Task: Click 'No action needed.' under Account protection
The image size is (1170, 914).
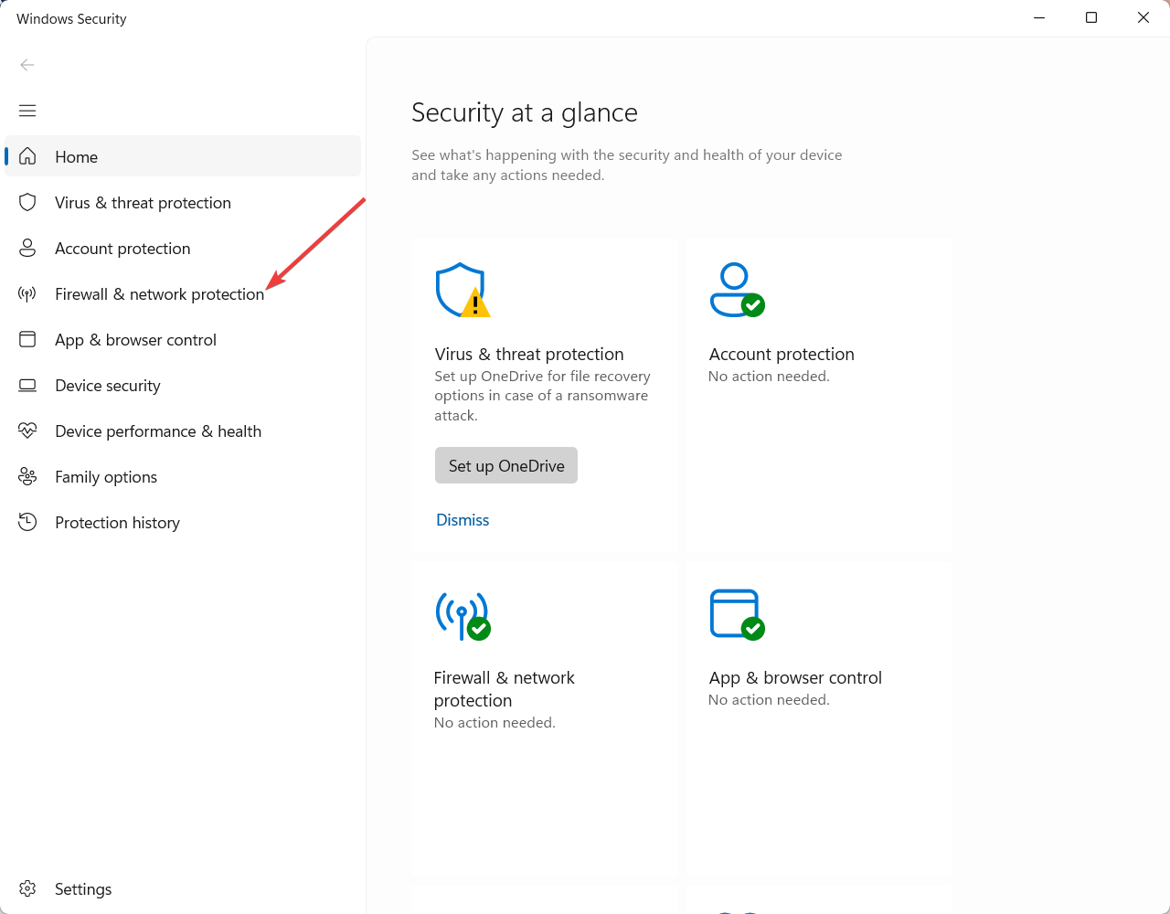Action: pyautogui.click(x=769, y=376)
